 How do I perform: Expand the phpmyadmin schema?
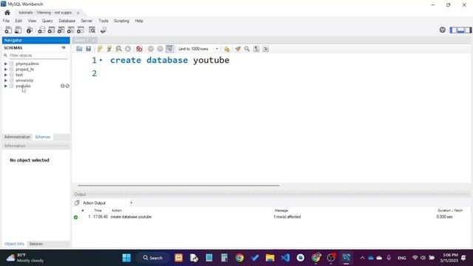[6, 64]
